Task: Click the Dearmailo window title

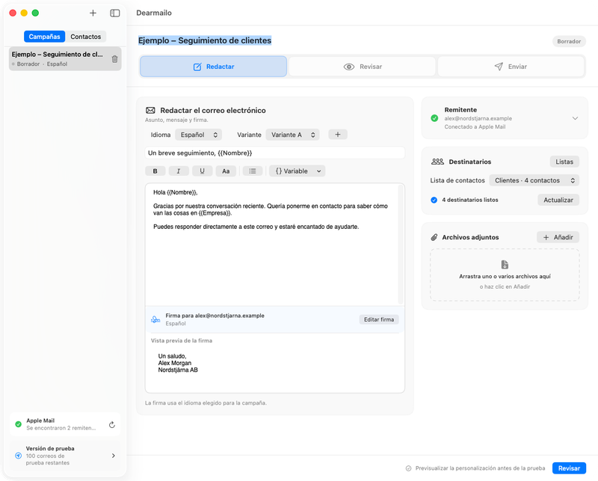Action: tap(154, 13)
